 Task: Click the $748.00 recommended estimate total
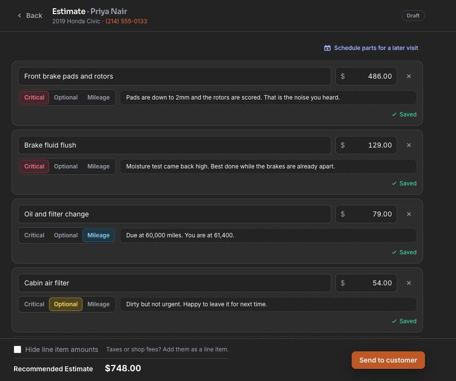(123, 368)
